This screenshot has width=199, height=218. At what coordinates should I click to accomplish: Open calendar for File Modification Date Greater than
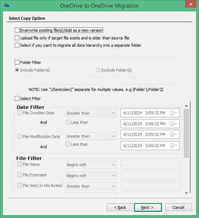(x=173, y=134)
